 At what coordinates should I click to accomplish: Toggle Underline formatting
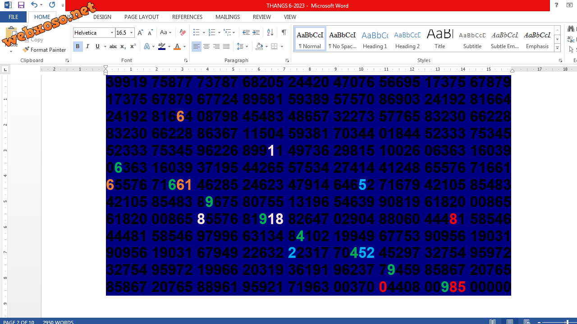(x=97, y=46)
